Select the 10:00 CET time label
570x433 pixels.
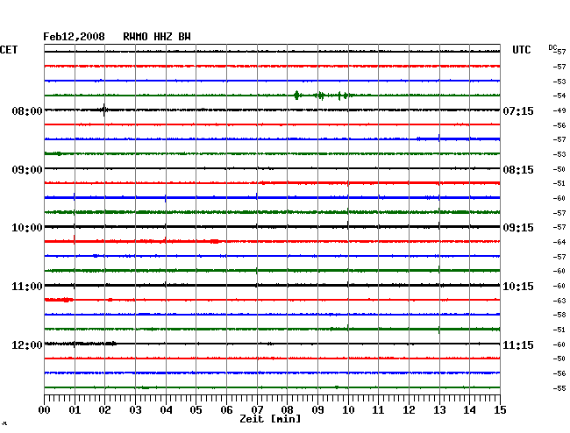tap(27, 228)
